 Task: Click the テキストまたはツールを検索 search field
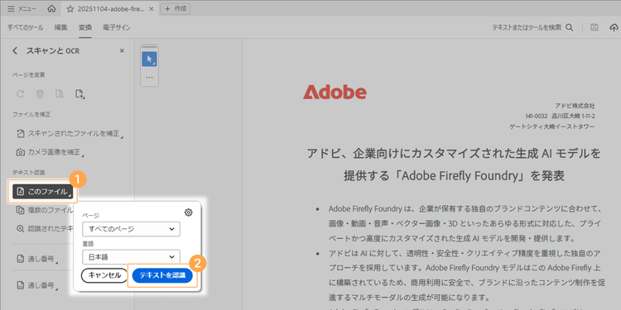point(527,27)
